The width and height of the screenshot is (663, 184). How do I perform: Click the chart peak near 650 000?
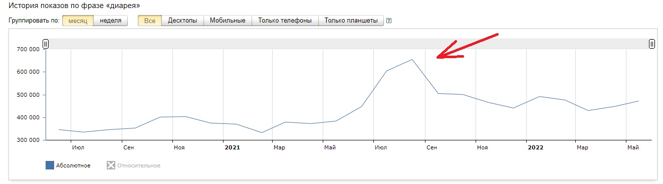(x=412, y=59)
